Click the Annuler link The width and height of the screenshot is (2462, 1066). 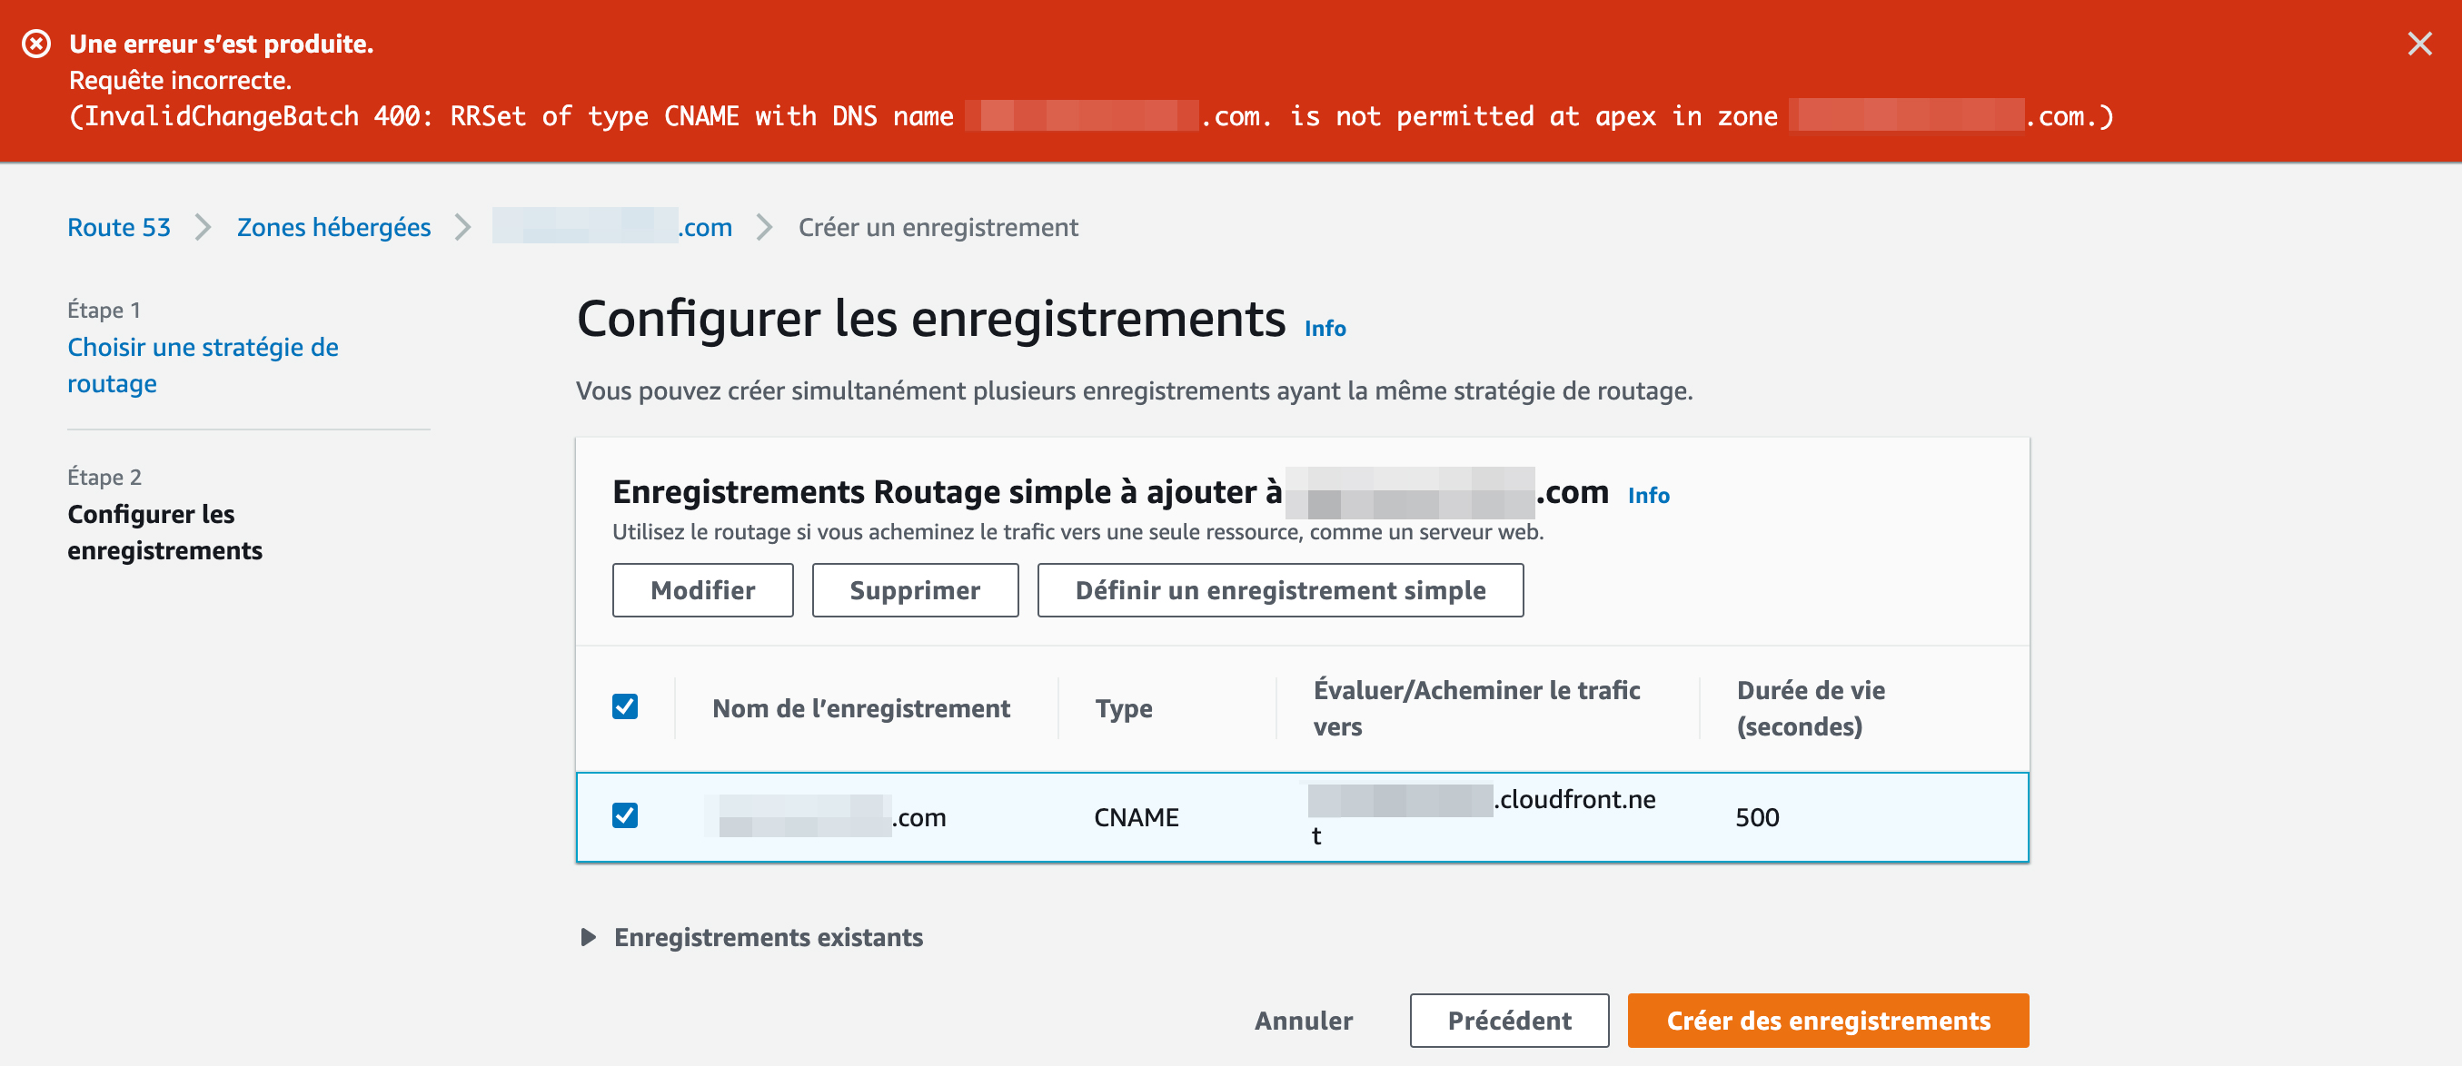click(x=1303, y=1021)
